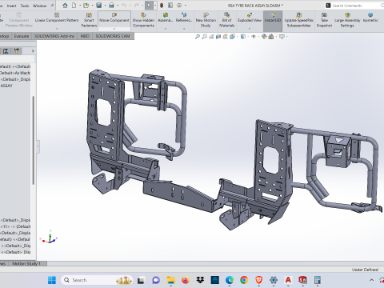The height and width of the screenshot is (288, 384).
Task: Print with the printer icon
Action: (111, 6)
